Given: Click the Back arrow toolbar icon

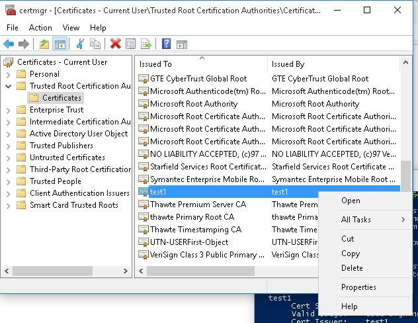Looking at the screenshot, I should (x=9, y=44).
